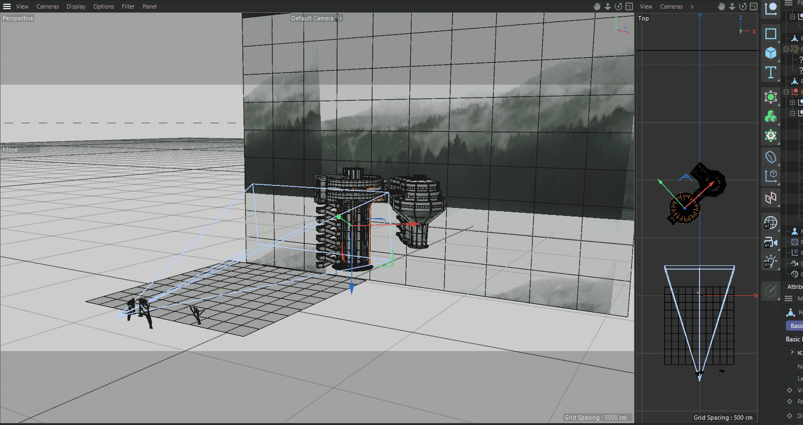Open the green Effector gear icon
The height and width of the screenshot is (425, 803).
point(771,136)
